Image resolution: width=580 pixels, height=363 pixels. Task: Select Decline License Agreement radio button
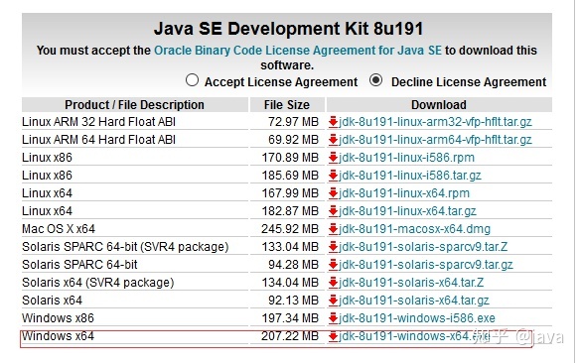(375, 80)
